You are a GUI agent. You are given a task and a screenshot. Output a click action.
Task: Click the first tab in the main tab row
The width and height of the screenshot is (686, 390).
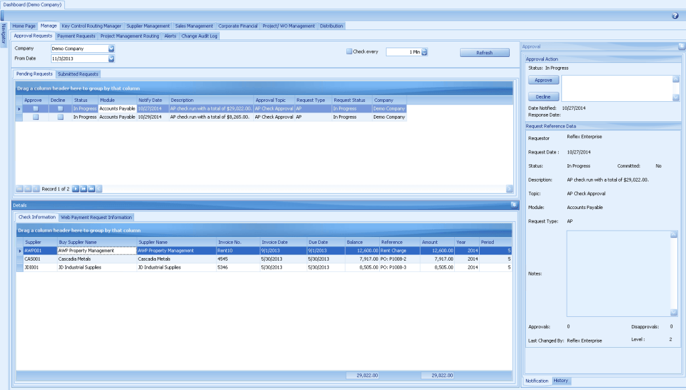click(x=23, y=26)
